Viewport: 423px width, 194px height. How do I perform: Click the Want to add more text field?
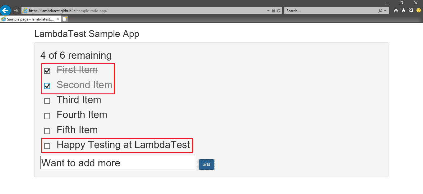[x=118, y=163]
